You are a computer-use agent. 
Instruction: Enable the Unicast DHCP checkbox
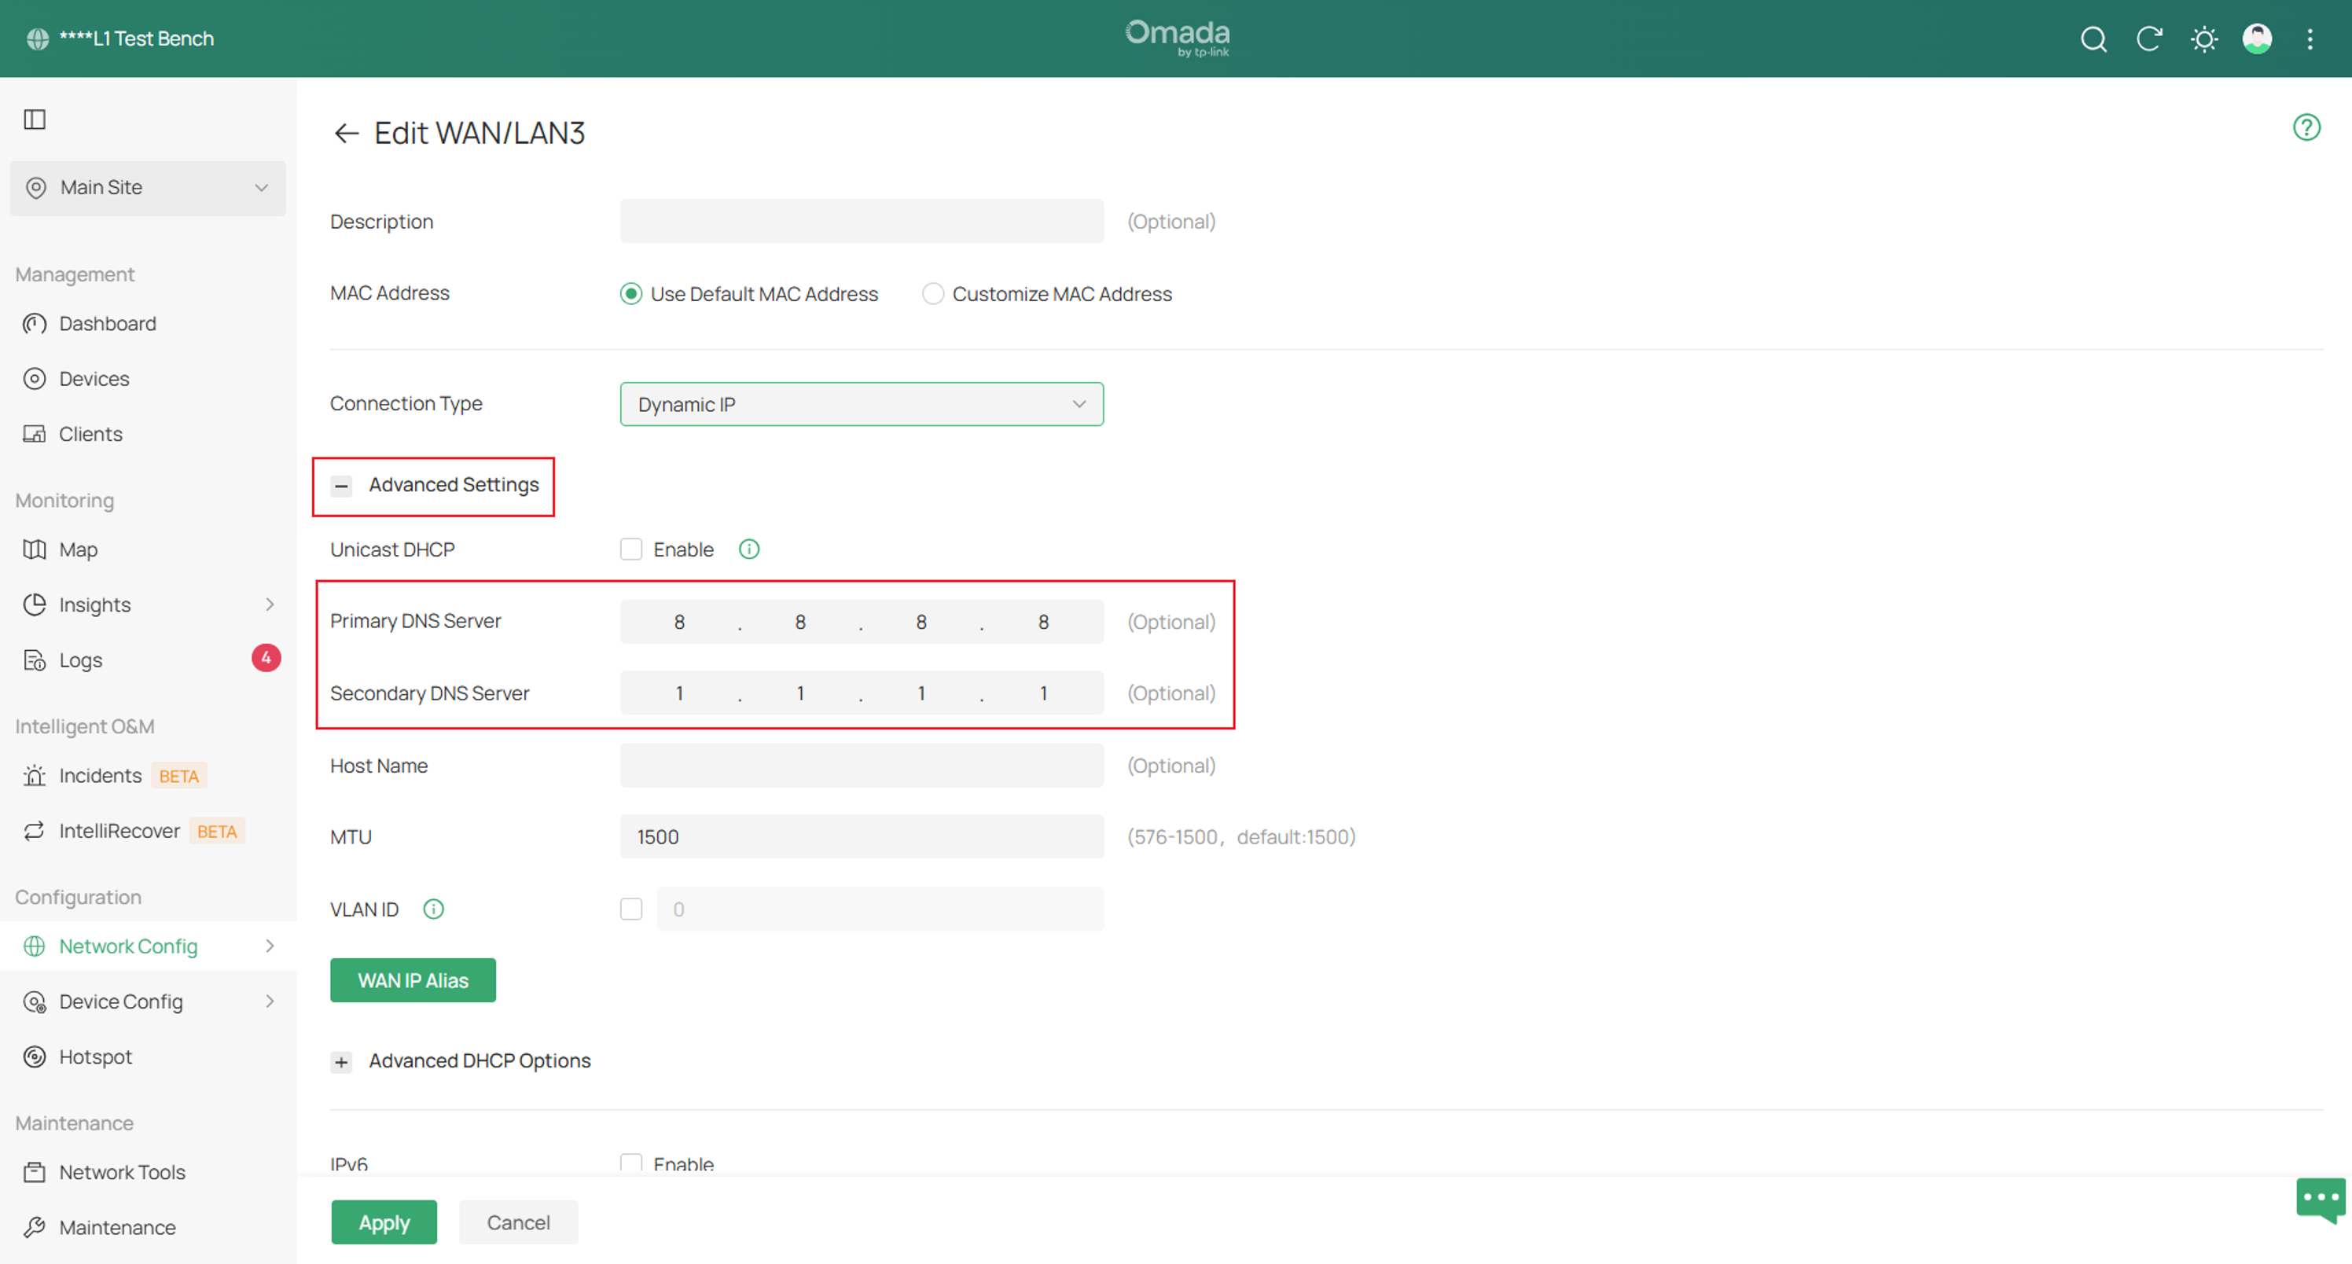(x=631, y=549)
